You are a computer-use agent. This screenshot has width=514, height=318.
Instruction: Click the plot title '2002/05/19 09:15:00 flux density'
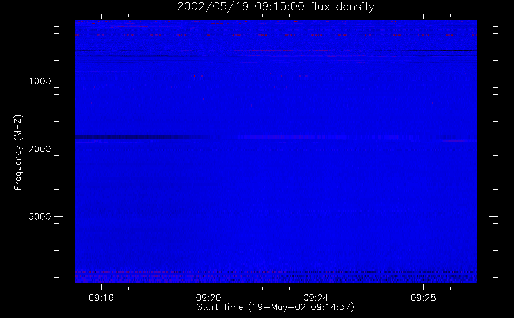[275, 7]
